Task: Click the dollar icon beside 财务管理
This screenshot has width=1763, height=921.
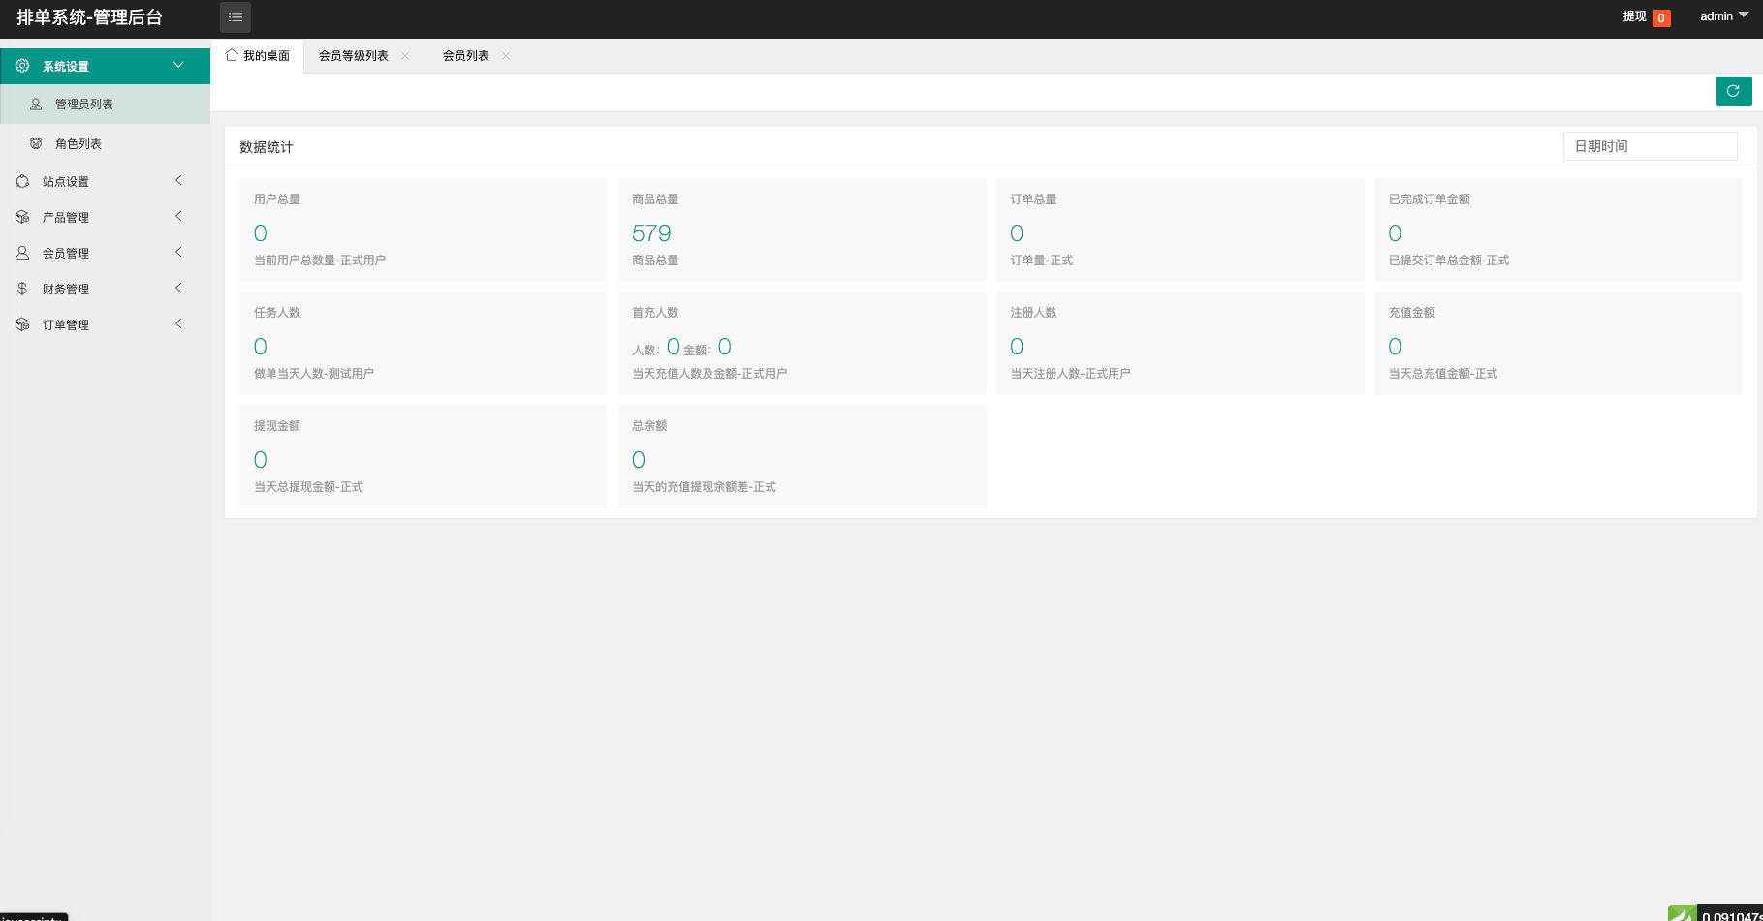Action: pos(22,289)
